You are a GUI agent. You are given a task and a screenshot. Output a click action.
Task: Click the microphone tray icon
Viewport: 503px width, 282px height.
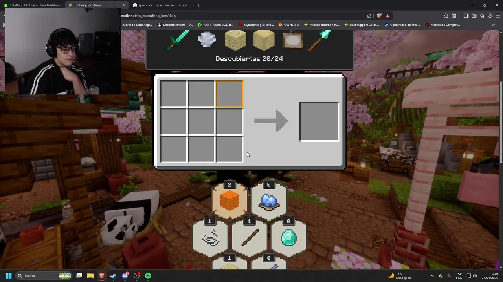click(x=449, y=276)
